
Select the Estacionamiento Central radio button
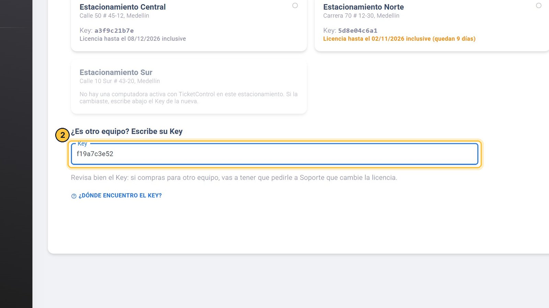tap(295, 5)
